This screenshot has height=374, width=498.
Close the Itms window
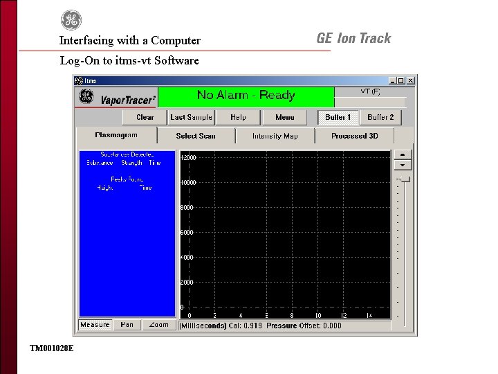410,81
